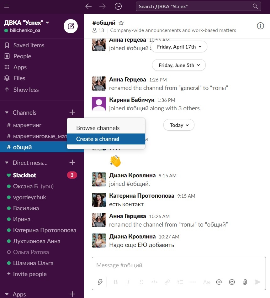Collapse the bottom Apps section
This screenshot has height=298, width=270.
(7, 294)
